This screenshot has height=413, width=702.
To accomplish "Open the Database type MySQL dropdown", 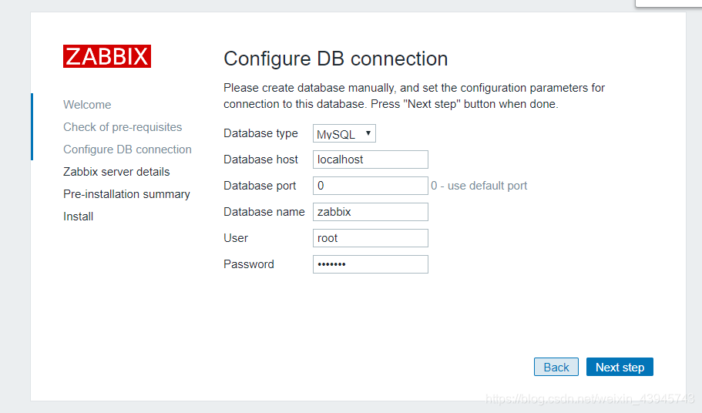I will (344, 133).
